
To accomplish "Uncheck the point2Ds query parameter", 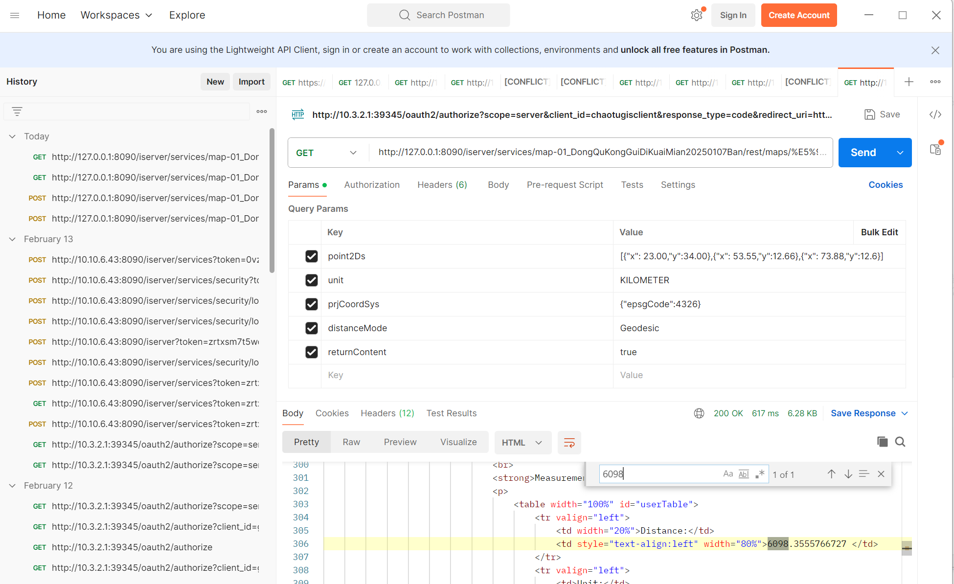I will [x=312, y=256].
